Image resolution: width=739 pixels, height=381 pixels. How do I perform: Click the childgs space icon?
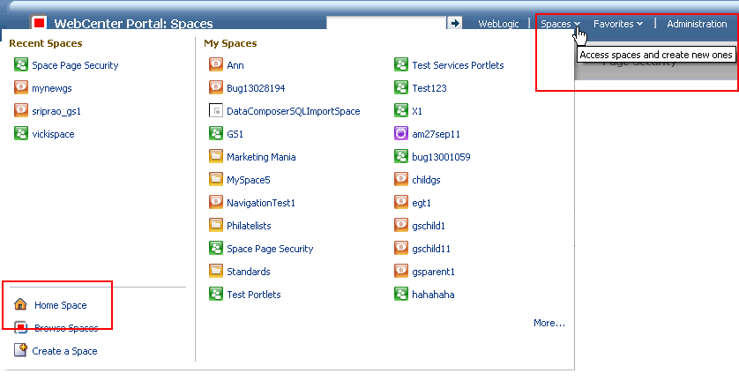[400, 179]
